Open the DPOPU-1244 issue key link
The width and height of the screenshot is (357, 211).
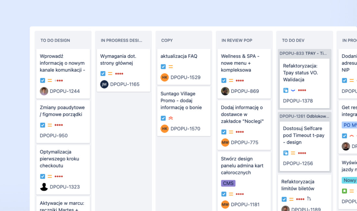(65, 91)
